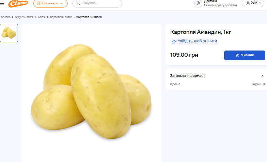Click Увійдіть, щоб оцінити link
The height and width of the screenshot is (162, 267).
[x=197, y=41]
